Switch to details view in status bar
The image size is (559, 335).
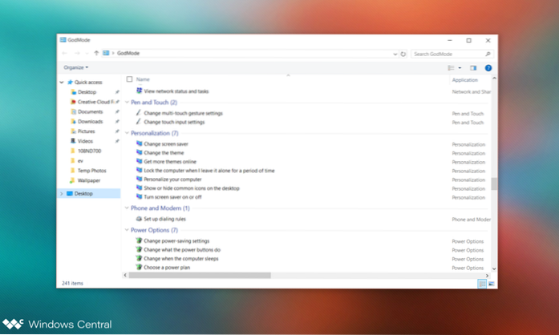[x=482, y=284]
